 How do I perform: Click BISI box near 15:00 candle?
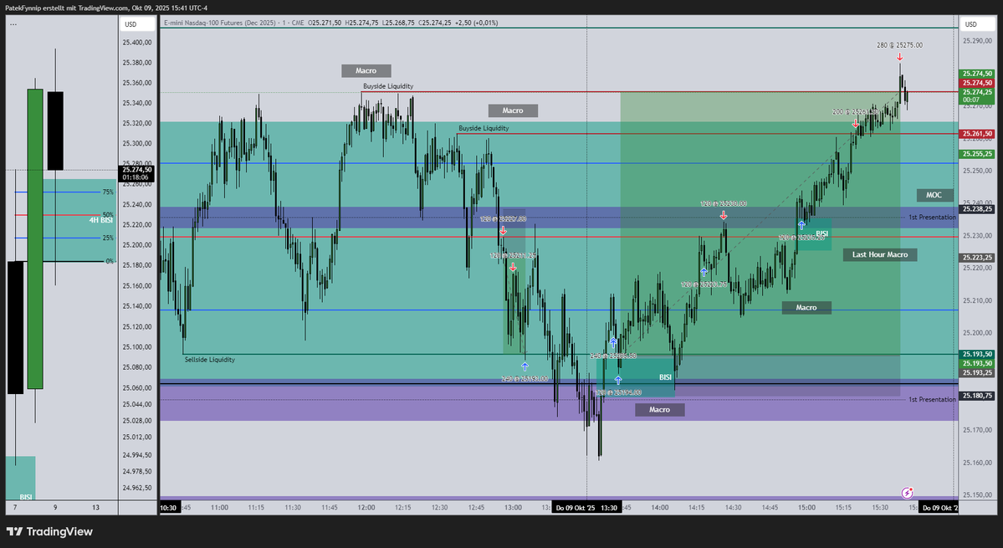814,234
